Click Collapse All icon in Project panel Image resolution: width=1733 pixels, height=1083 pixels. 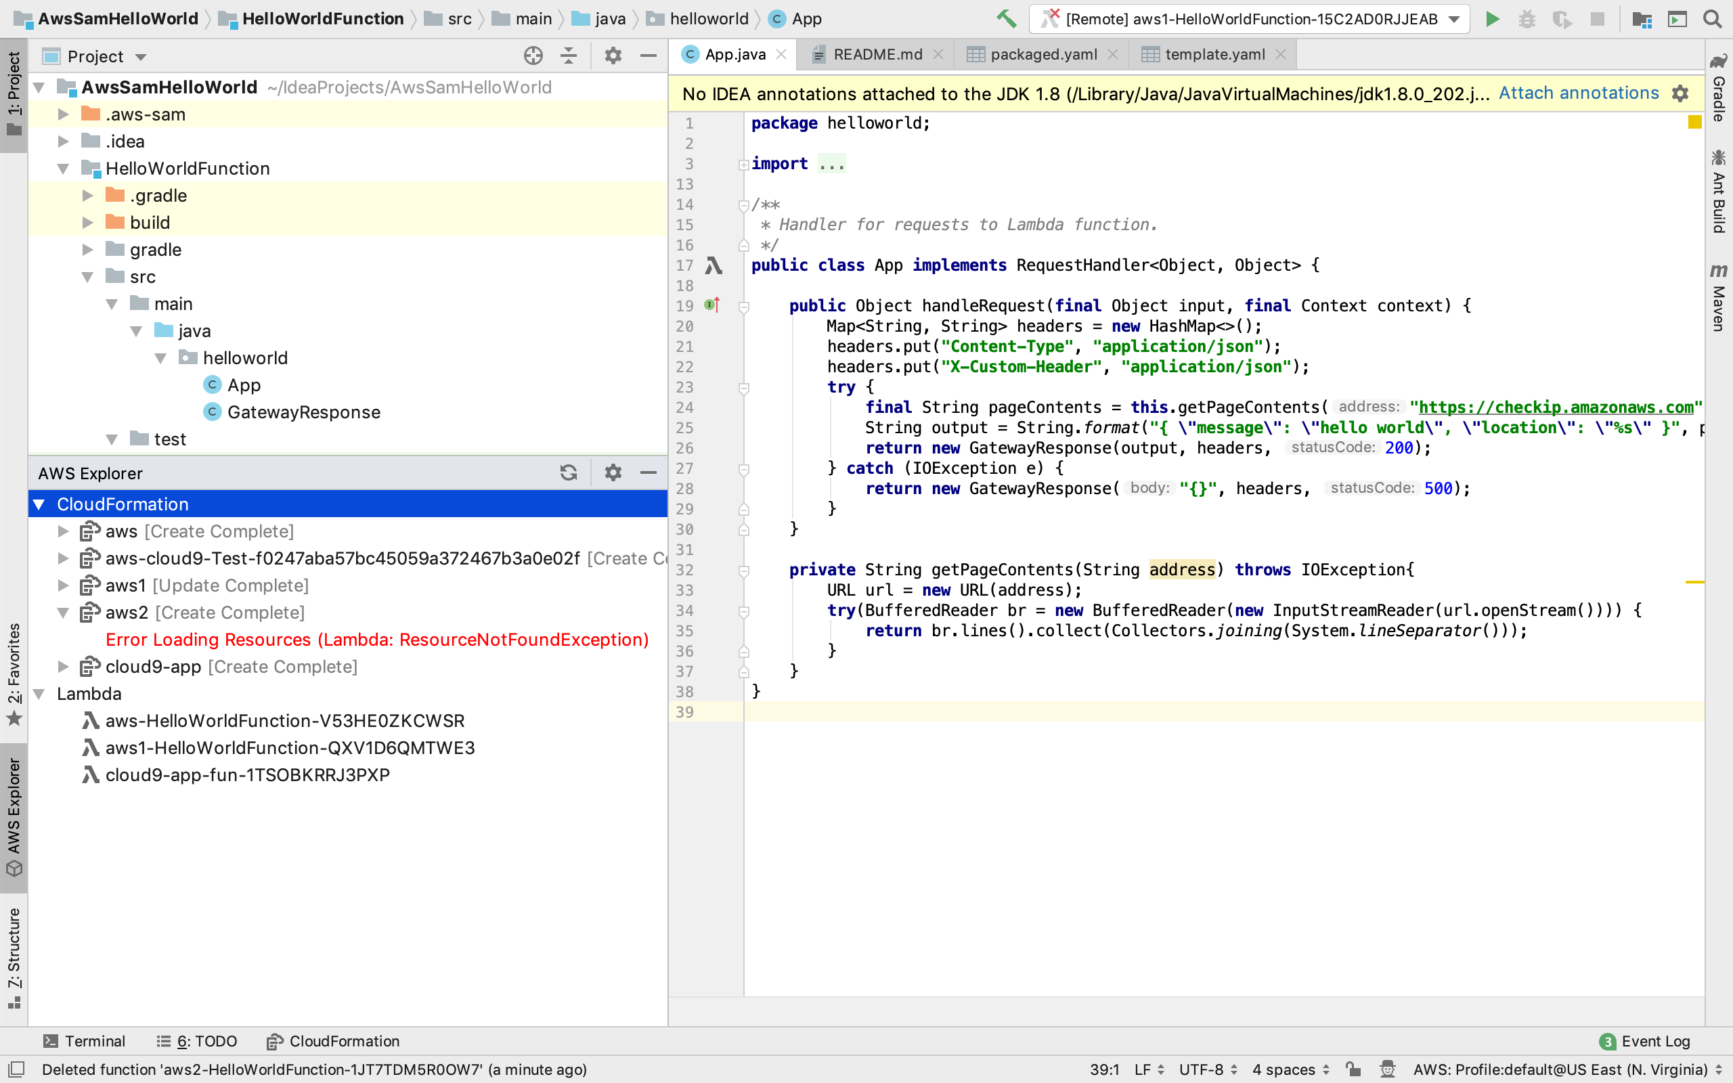569,56
